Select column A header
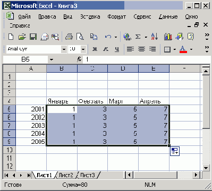Screen dimensions: 212x191 [31, 68]
